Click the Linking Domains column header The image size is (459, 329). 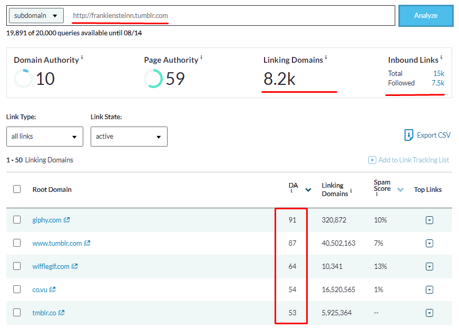(x=335, y=190)
